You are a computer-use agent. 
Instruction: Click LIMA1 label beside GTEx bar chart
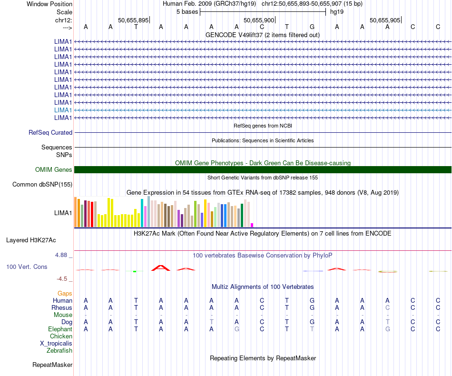(63, 213)
